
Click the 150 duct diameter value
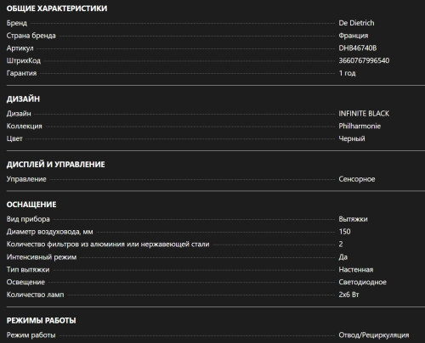coord(344,232)
